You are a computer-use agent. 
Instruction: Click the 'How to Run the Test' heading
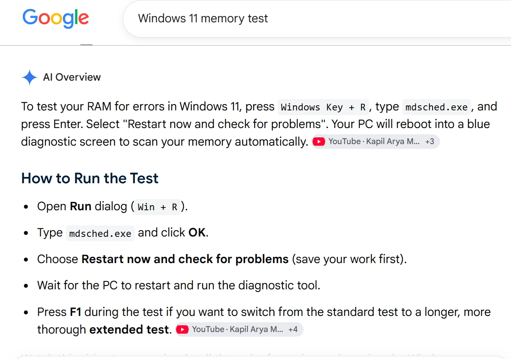click(90, 178)
